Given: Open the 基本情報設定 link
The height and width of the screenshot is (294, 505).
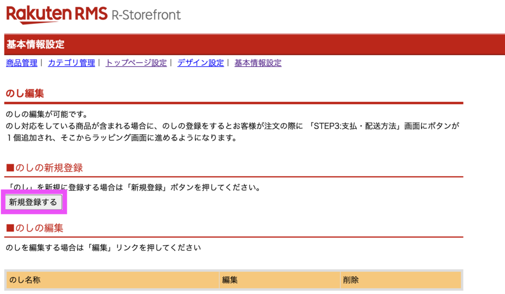Looking at the screenshot, I should click(257, 63).
